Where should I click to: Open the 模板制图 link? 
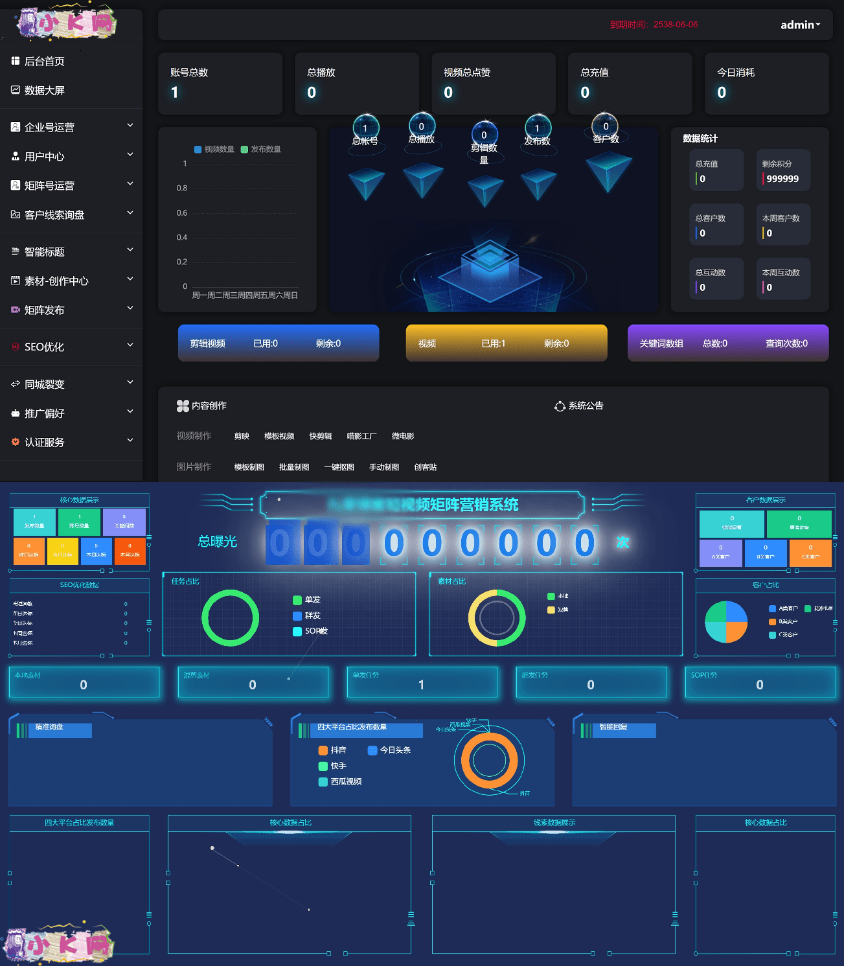[x=249, y=467]
